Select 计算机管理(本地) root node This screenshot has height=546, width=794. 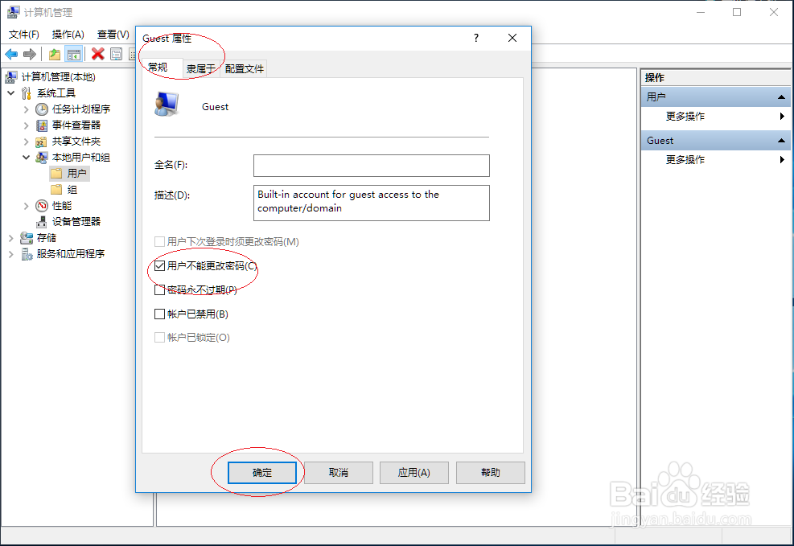[x=58, y=77]
